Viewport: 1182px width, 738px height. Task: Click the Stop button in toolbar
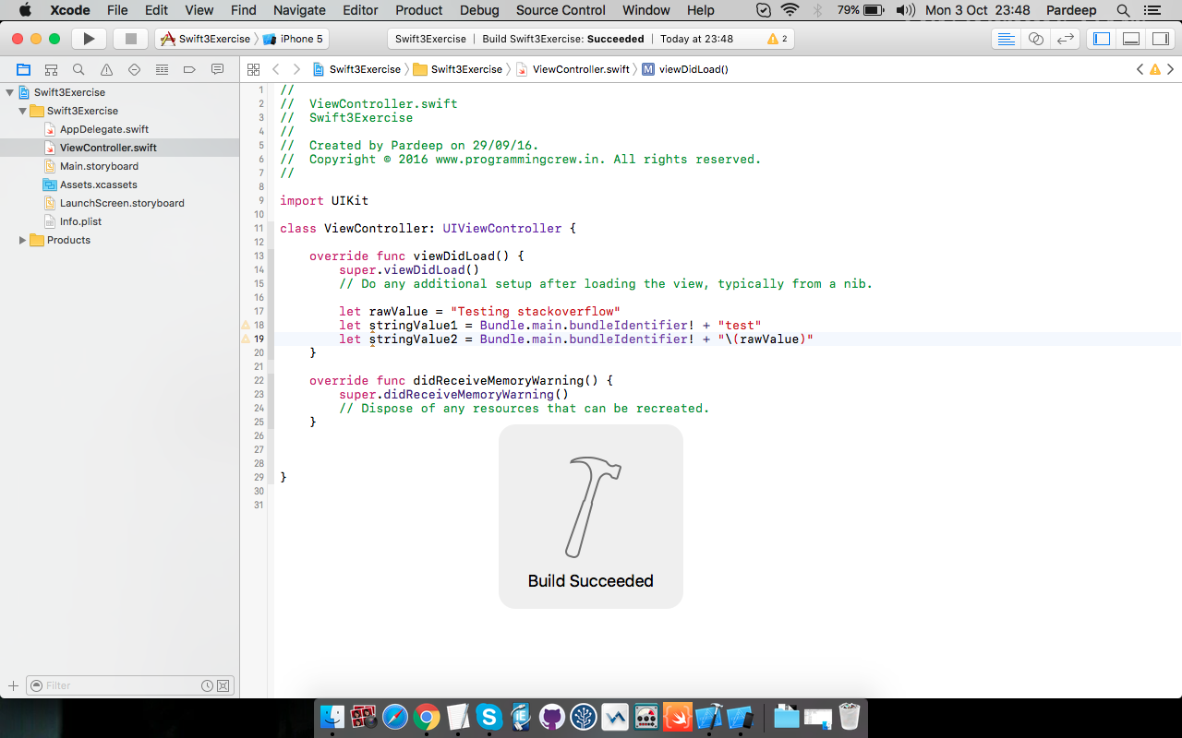point(131,39)
